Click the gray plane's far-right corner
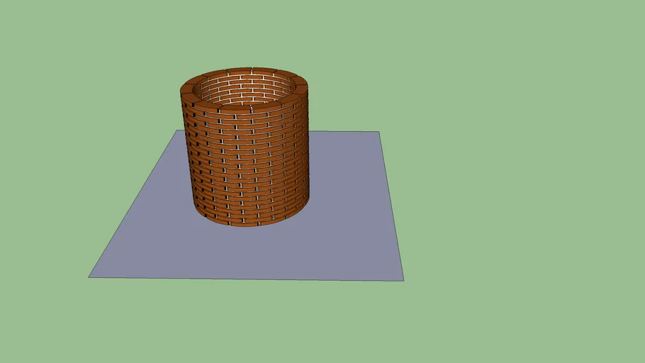 (378, 133)
